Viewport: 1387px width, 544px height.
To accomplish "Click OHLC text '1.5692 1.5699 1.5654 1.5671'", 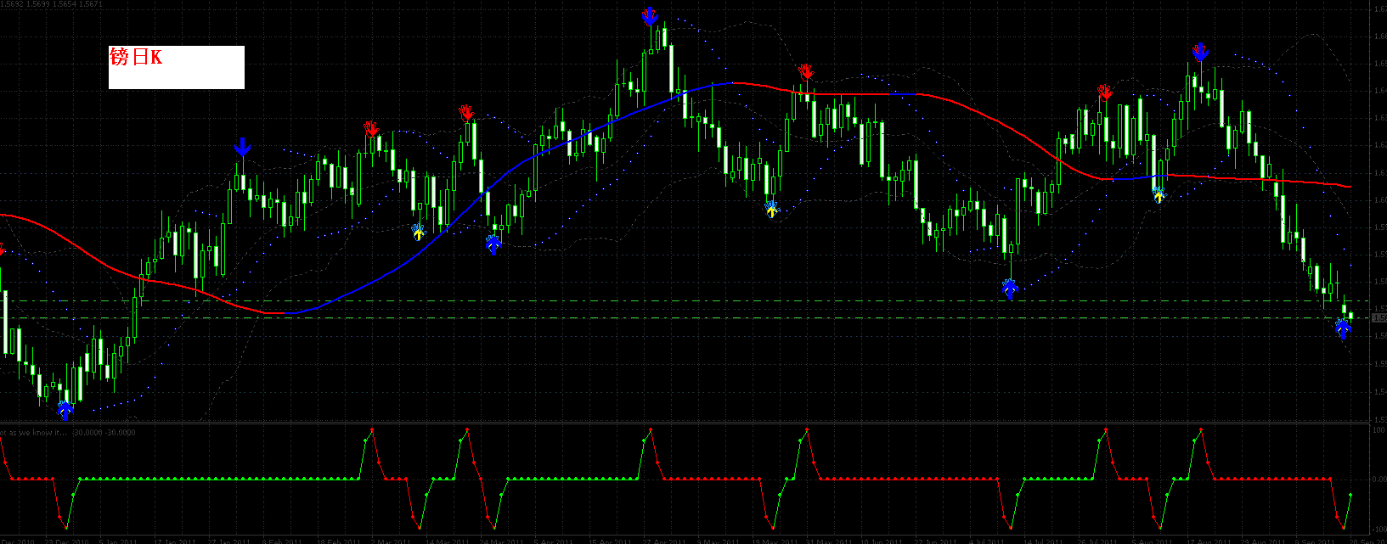I will tap(52, 4).
